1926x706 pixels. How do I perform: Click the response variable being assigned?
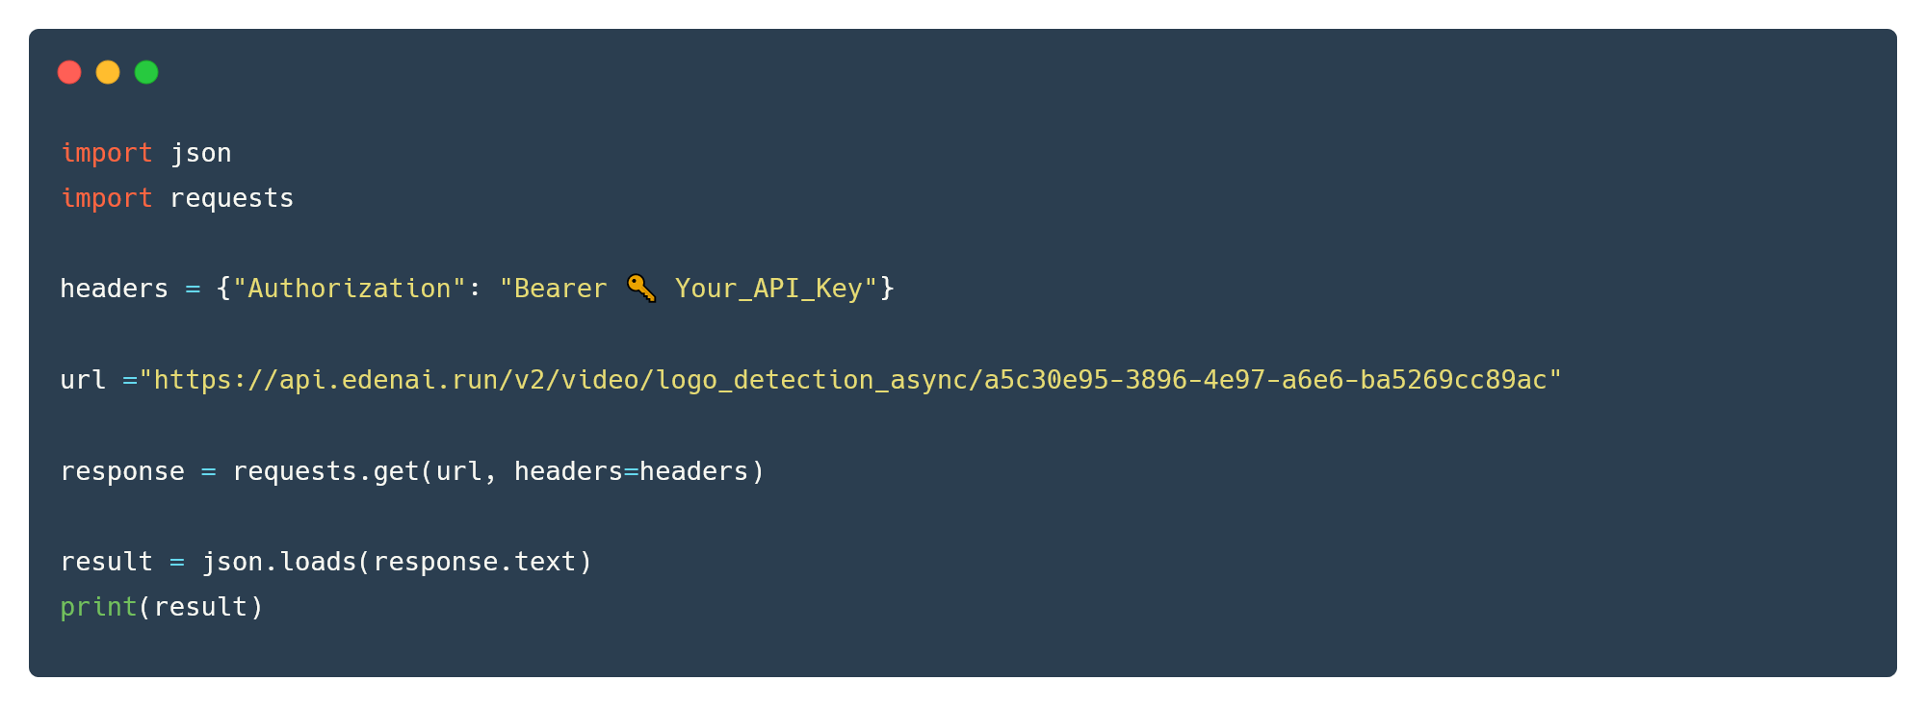(122, 471)
